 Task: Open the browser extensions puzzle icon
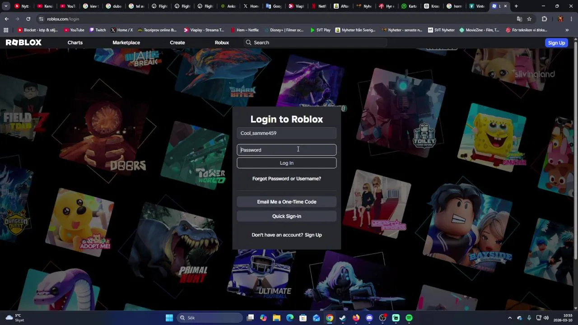[x=544, y=19]
